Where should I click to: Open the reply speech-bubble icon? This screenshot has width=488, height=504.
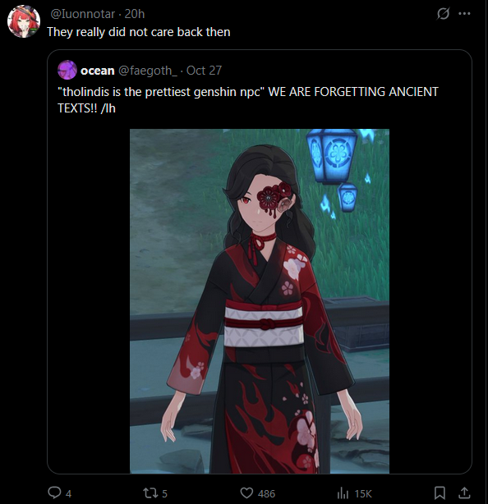point(54,493)
